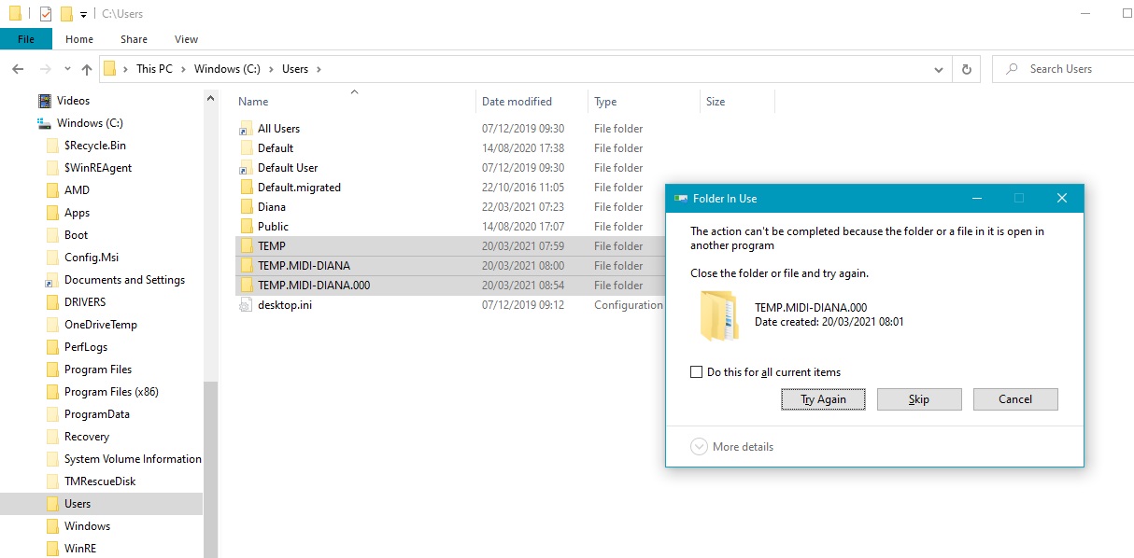The width and height of the screenshot is (1134, 558).
Task: Click the Diana folder icon
Action: 246,207
